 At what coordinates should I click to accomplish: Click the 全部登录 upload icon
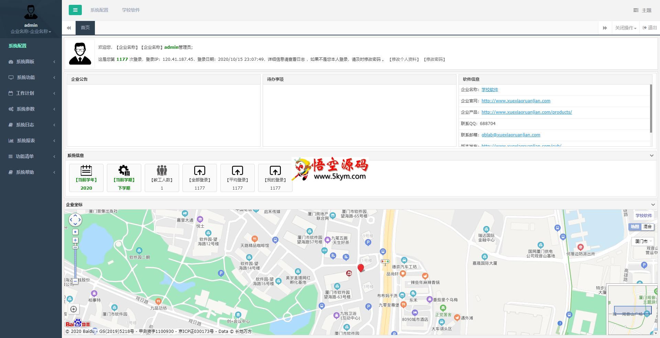(x=200, y=170)
